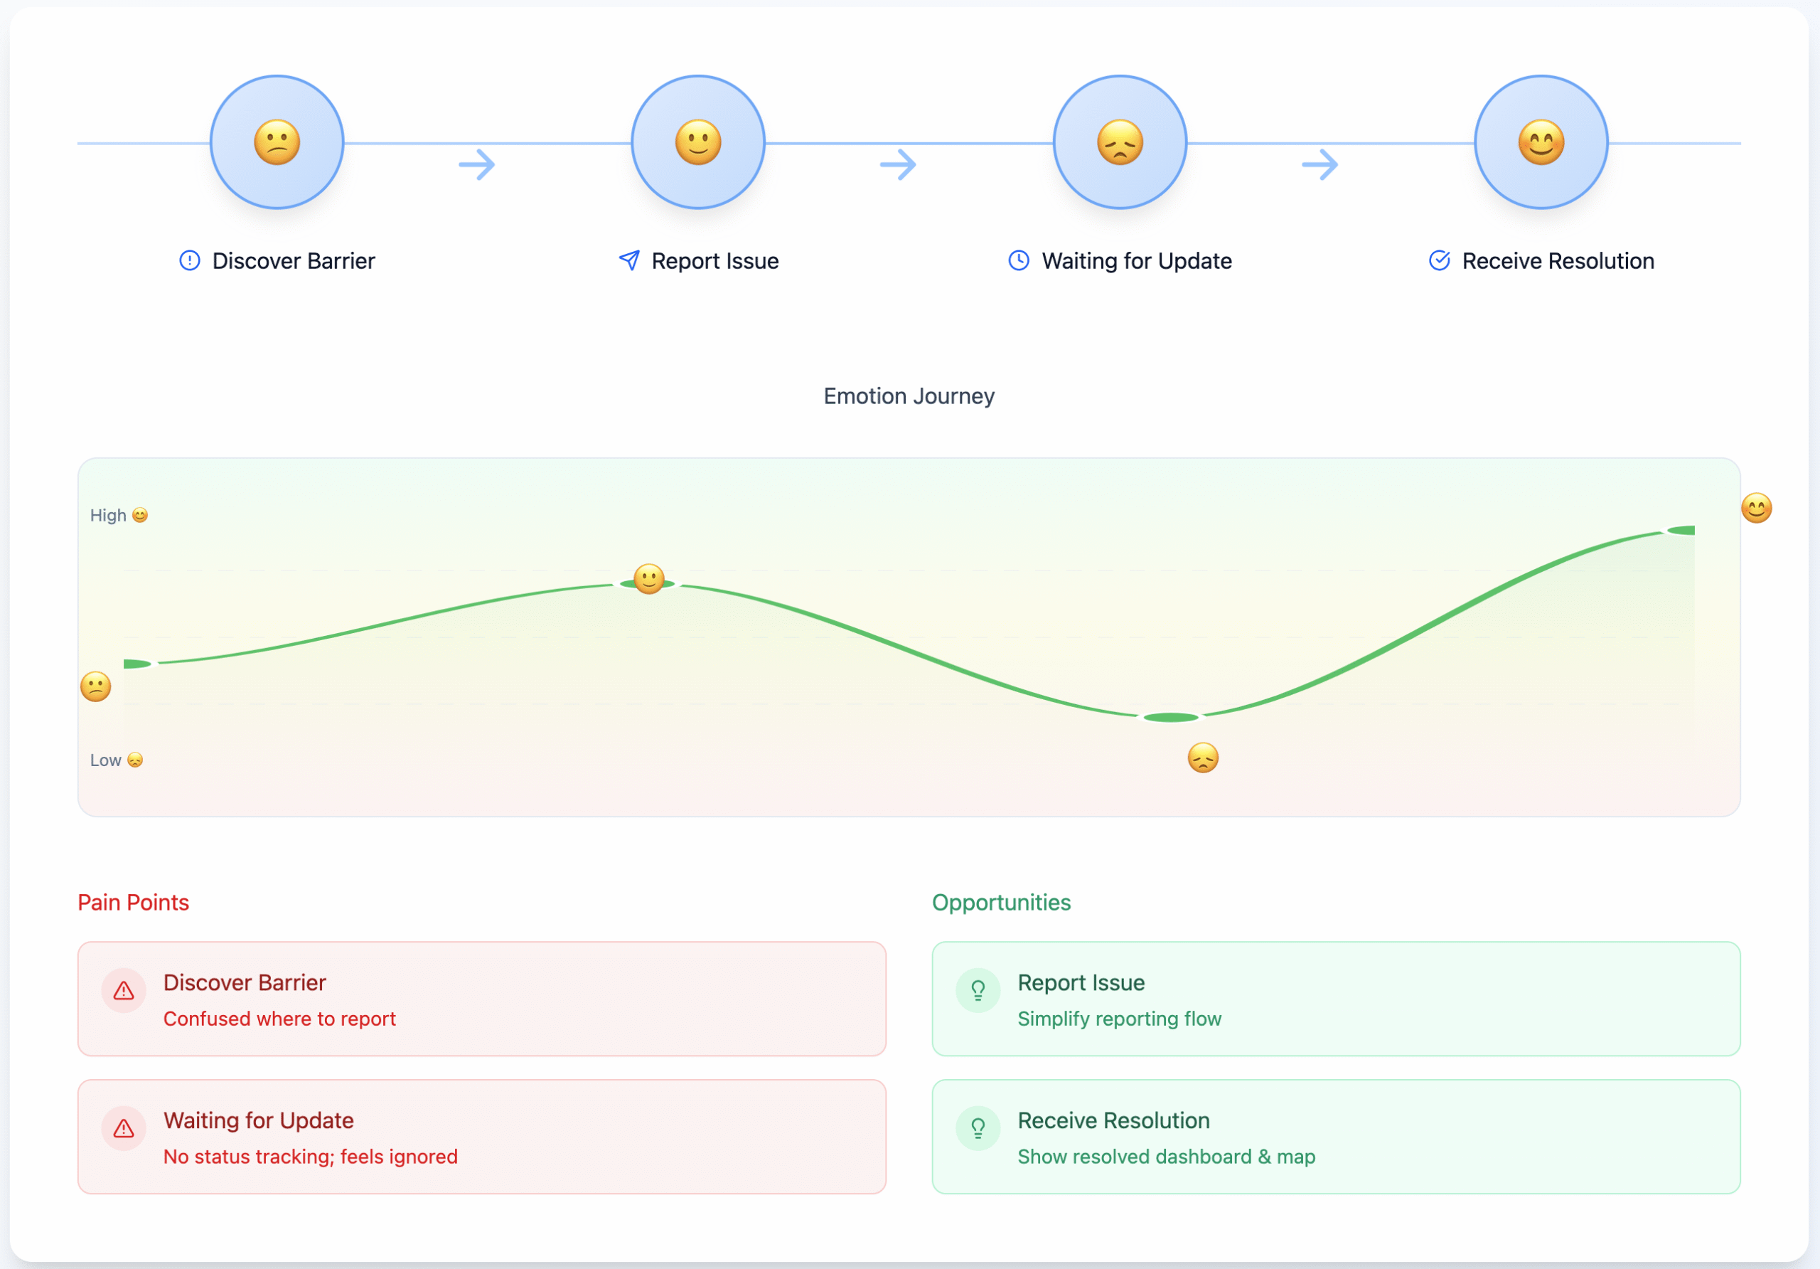Click the Report Issue smiling face circle
Screen dimensions: 1820x1269
pos(697,143)
